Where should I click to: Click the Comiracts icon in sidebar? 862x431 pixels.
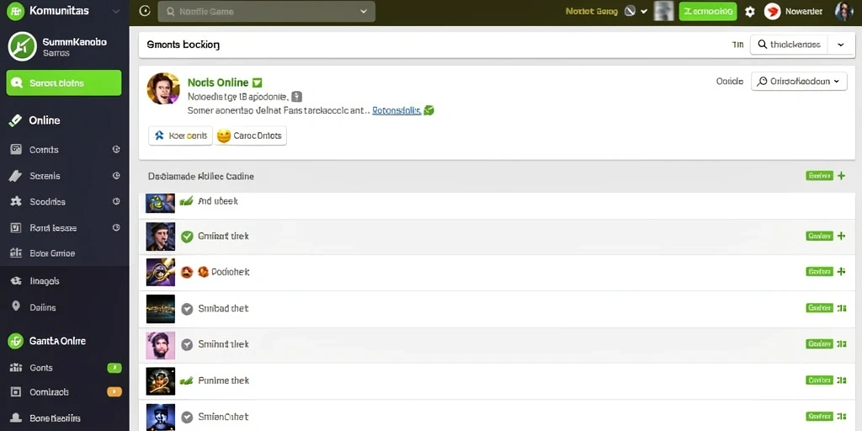16,392
